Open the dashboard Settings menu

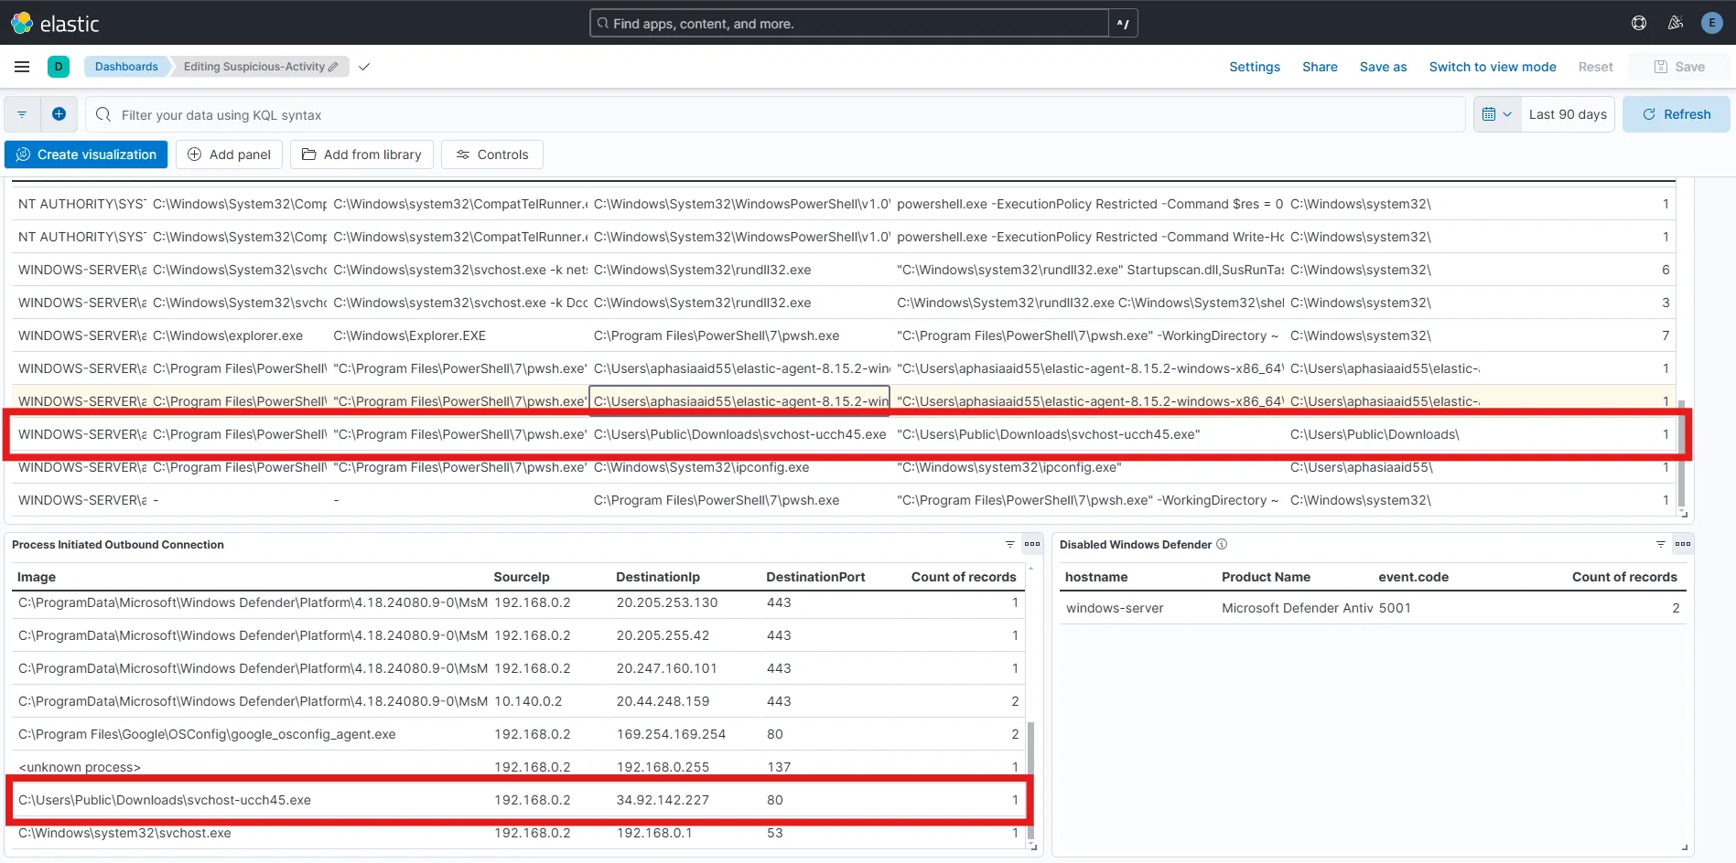[1254, 66]
